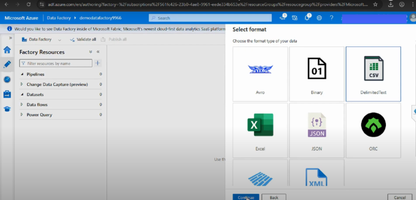The width and height of the screenshot is (416, 200).
Task: Collapse the Pipelines tree node
Action: 22,74
